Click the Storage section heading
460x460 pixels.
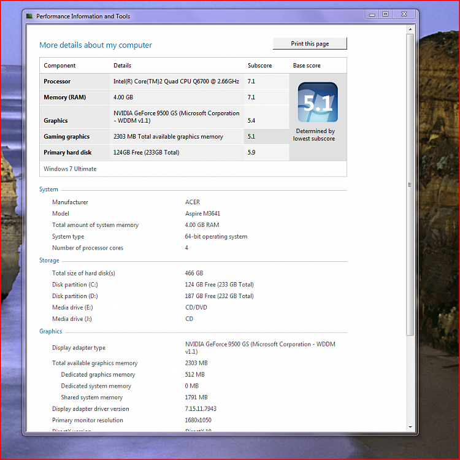click(49, 260)
